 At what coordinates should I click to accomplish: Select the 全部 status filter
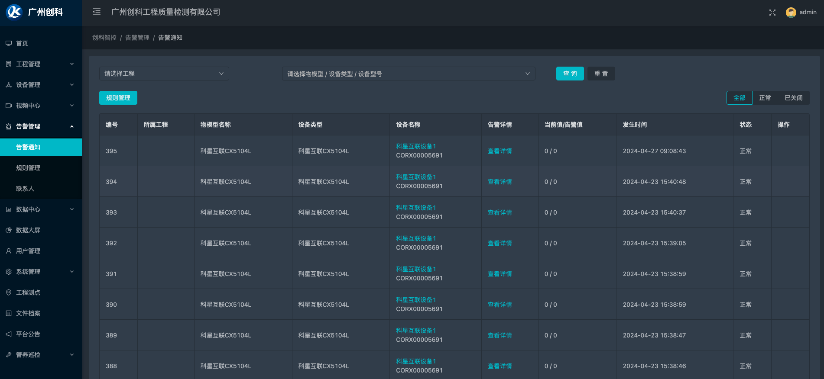pos(739,98)
